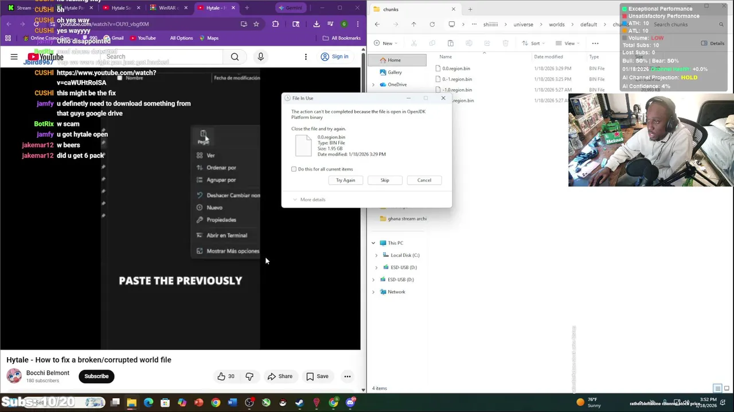Go up one folder in File Explorer
Screen dimensions: 734x412
point(413,25)
